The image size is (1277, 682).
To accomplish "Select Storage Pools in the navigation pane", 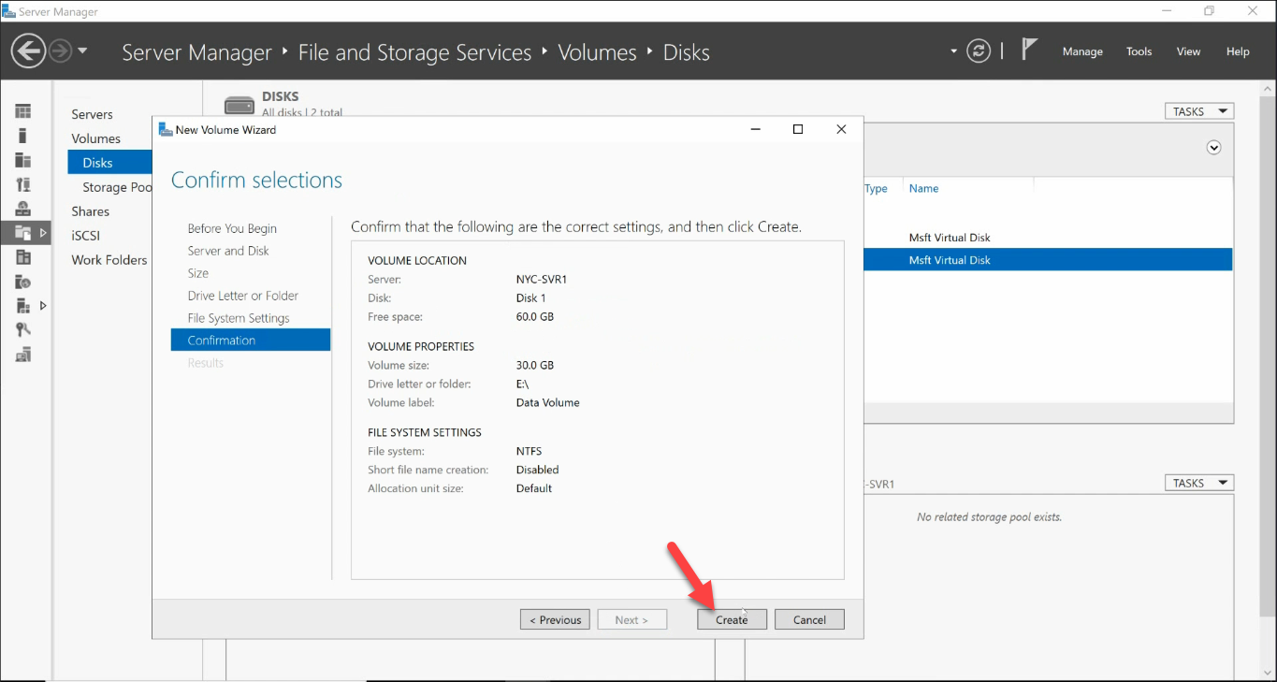I will pyautogui.click(x=117, y=187).
